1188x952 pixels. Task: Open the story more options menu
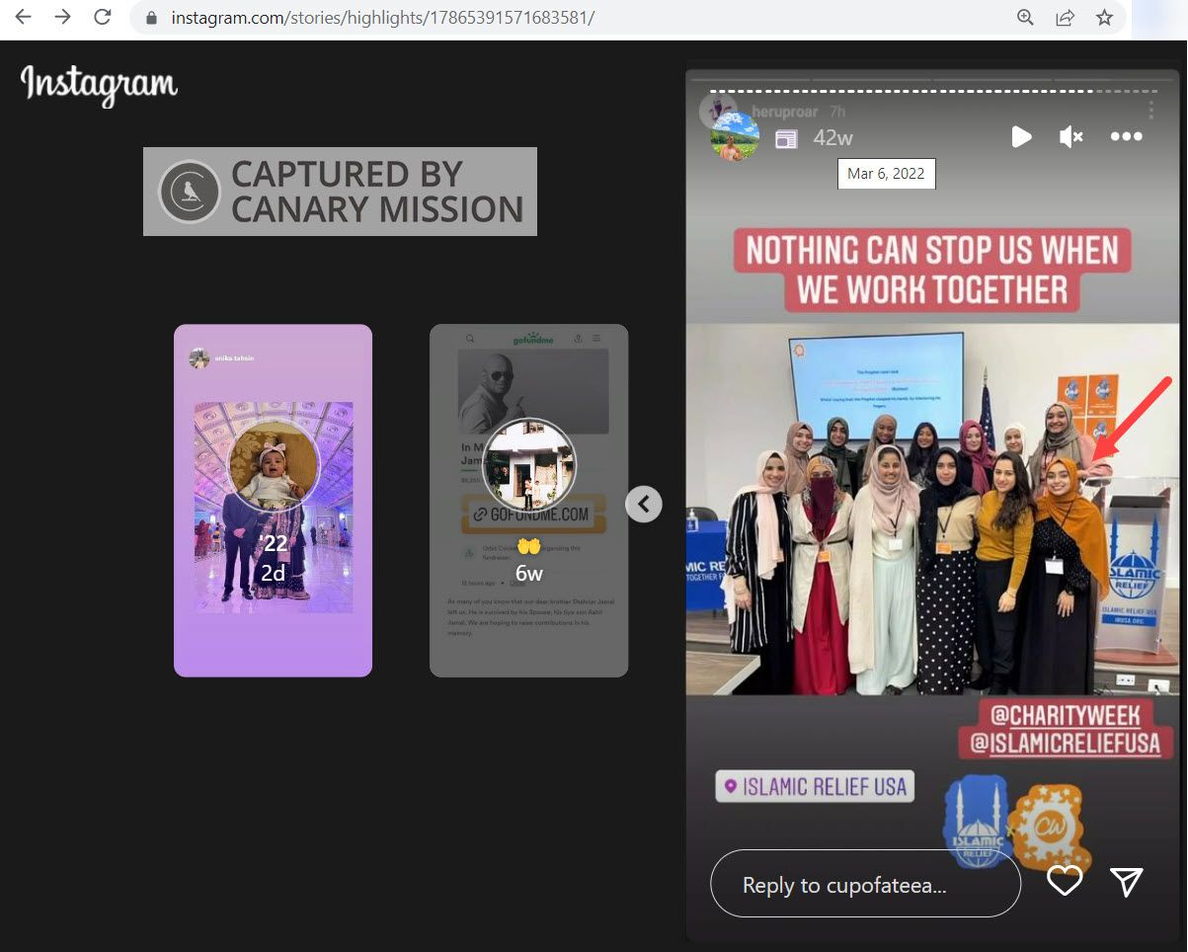[x=1126, y=136]
